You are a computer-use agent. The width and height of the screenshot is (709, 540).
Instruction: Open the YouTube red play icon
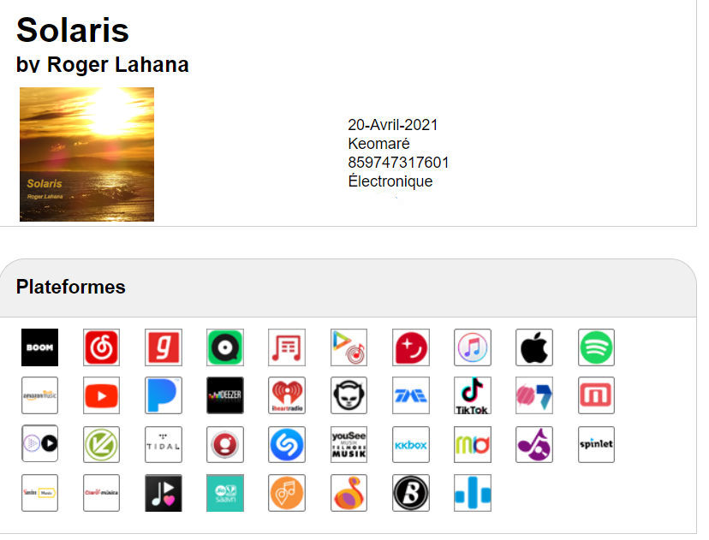point(101,395)
